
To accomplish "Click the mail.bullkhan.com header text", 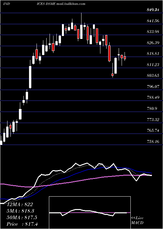I will [x=71, y=4].
